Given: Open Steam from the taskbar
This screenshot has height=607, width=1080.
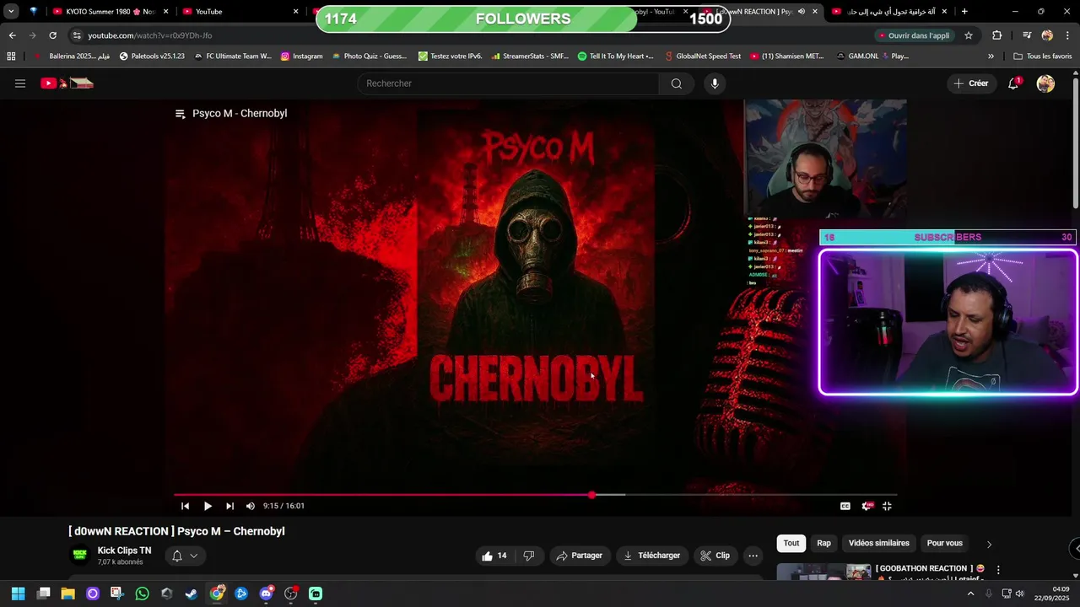Looking at the screenshot, I should tap(192, 594).
